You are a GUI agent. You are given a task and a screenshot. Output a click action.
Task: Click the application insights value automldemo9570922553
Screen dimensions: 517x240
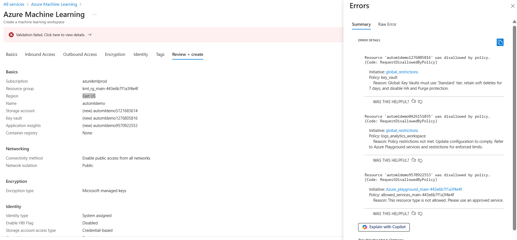point(110,126)
